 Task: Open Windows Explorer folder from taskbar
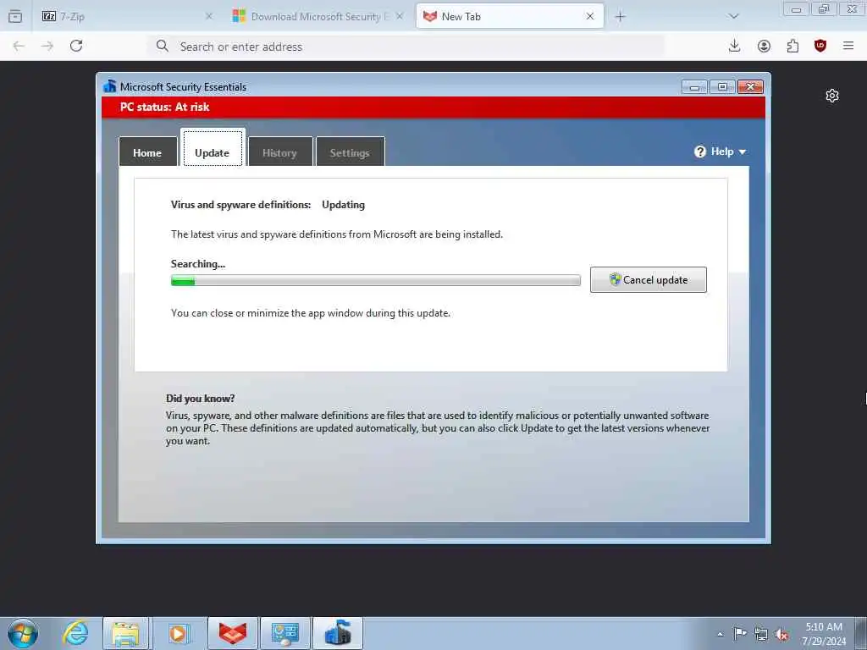tap(125, 633)
